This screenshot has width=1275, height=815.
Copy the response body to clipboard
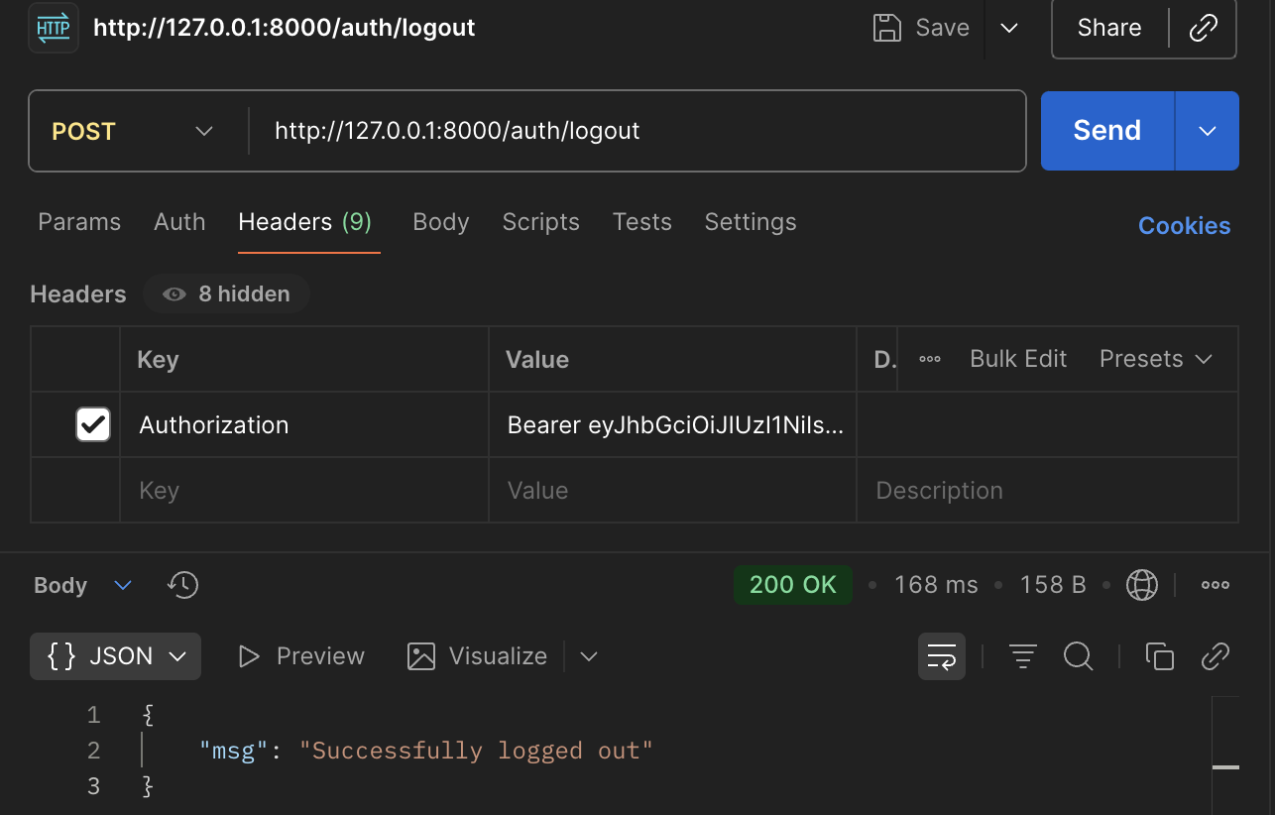1159,656
